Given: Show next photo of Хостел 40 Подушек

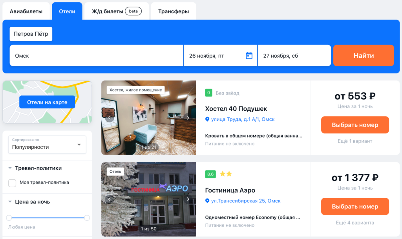Looking at the screenshot, I should pos(188,118).
